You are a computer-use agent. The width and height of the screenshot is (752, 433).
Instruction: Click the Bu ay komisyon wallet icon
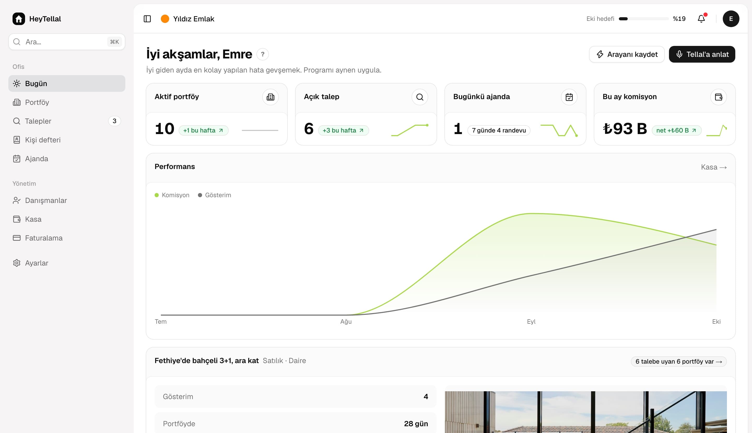pos(719,97)
